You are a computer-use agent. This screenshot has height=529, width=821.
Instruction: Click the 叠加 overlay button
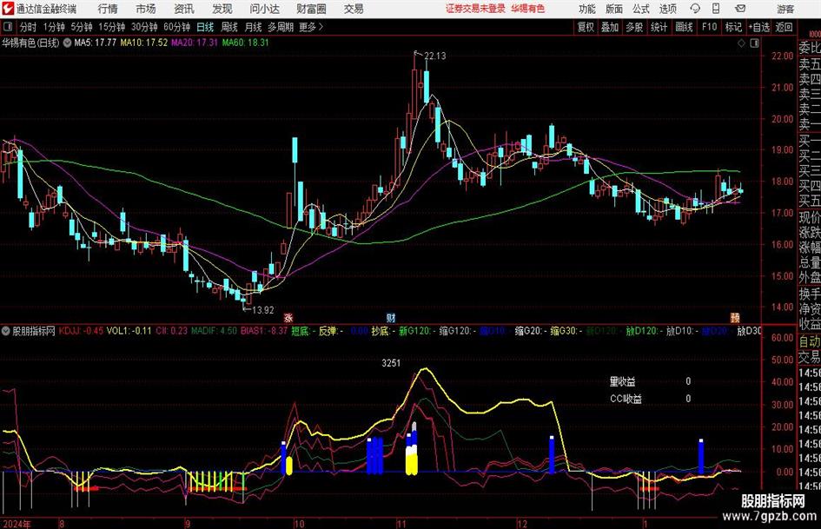tap(610, 27)
